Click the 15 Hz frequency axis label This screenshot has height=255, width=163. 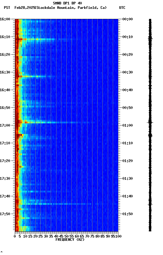point(30,236)
